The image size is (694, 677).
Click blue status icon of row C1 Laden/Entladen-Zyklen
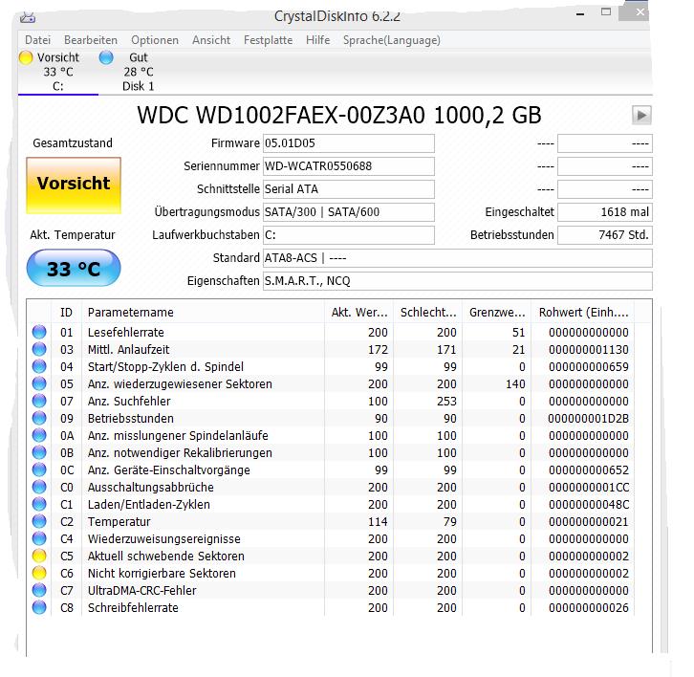pos(39,504)
